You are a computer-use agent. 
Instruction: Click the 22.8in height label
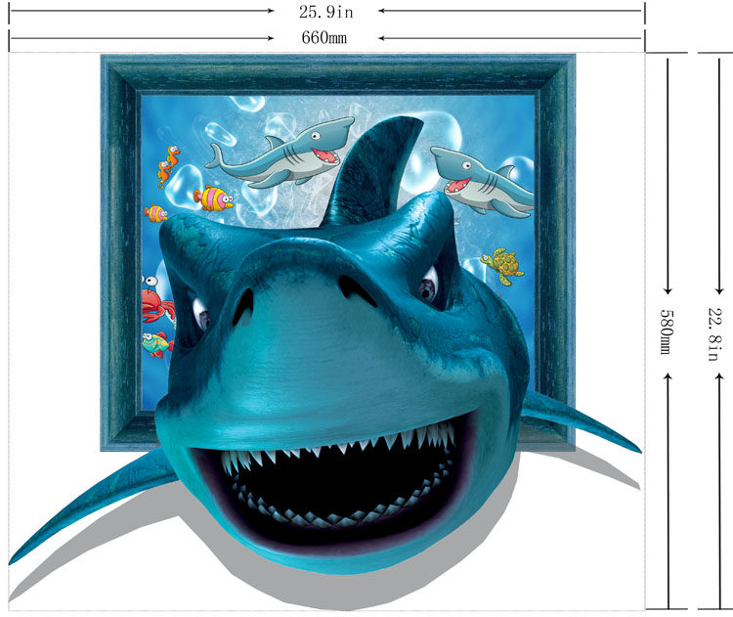[714, 333]
